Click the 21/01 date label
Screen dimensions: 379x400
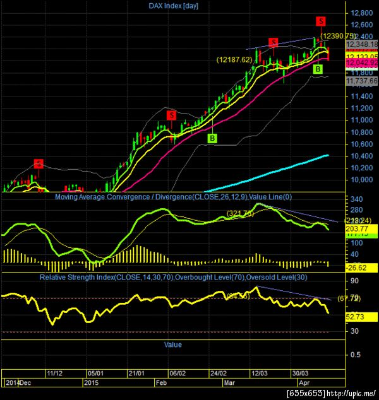pyautogui.click(x=136, y=374)
